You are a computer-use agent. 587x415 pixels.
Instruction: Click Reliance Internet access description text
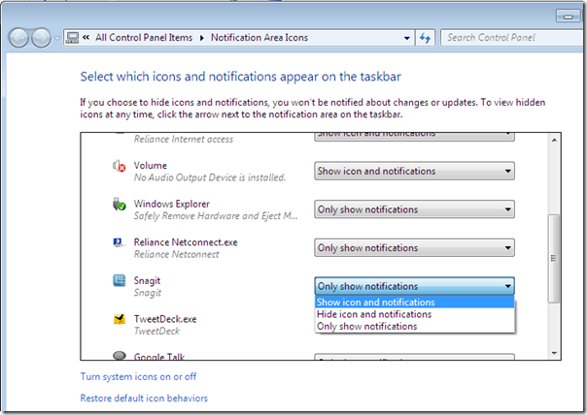(x=184, y=140)
